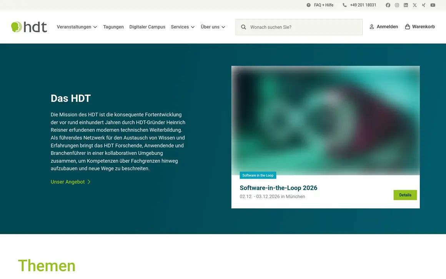Expand the Über uns dropdown menu
The image size is (446, 279).
click(213, 27)
